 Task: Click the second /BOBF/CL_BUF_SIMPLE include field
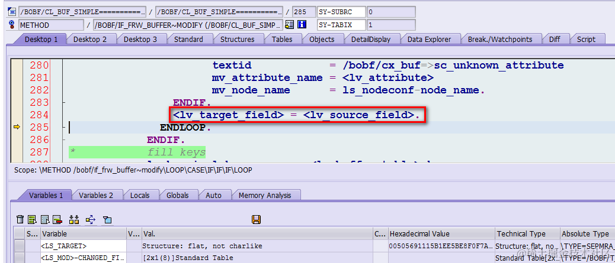point(219,12)
